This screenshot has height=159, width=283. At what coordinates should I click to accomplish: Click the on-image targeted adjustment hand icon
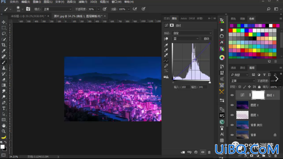click(166, 39)
